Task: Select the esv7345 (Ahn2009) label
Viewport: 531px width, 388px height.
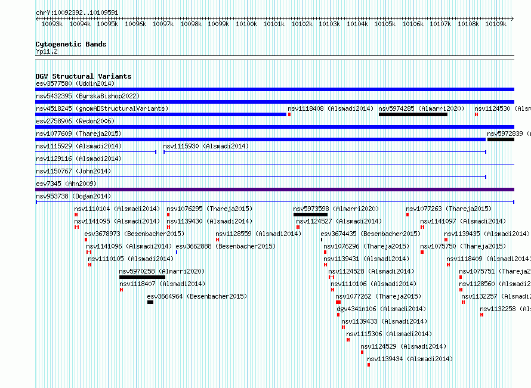Action: (x=66, y=184)
